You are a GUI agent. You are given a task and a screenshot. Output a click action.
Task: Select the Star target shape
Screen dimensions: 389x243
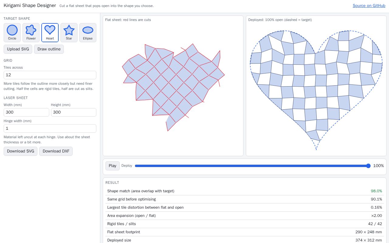69,33
